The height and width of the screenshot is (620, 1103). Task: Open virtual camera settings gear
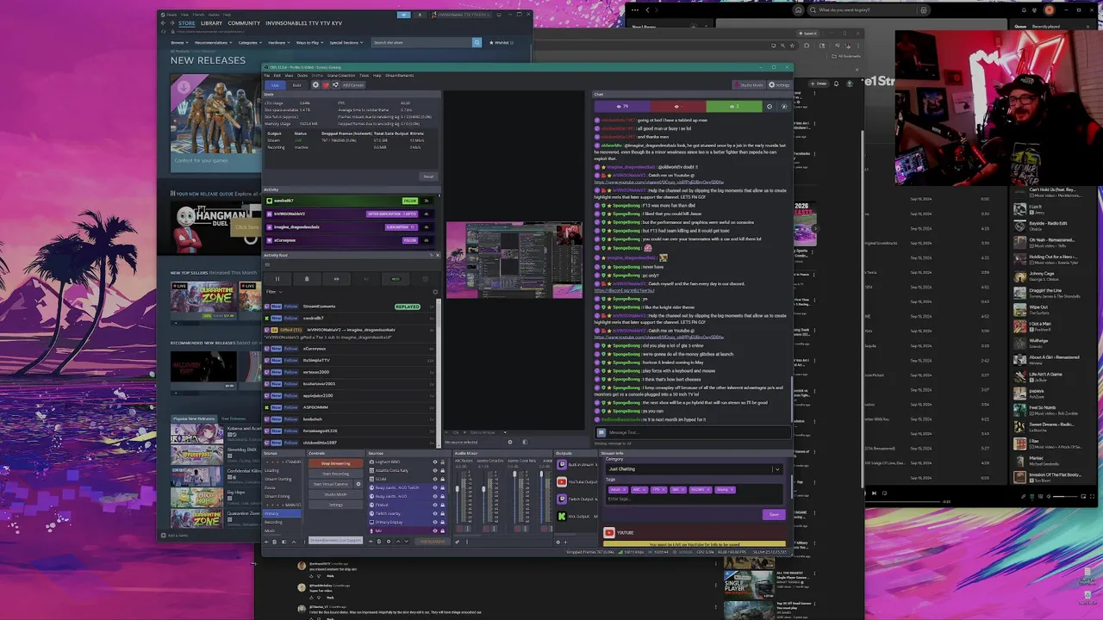358,484
